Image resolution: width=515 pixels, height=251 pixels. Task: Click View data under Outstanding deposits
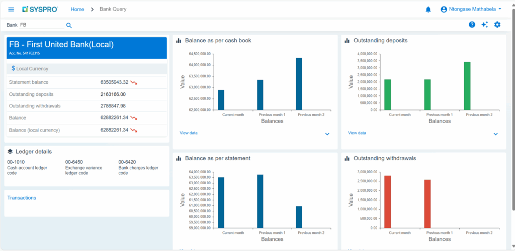pyautogui.click(x=357, y=133)
